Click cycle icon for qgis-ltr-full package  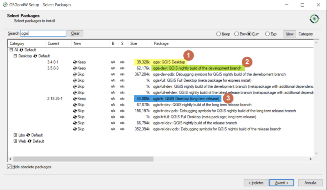tap(75, 117)
